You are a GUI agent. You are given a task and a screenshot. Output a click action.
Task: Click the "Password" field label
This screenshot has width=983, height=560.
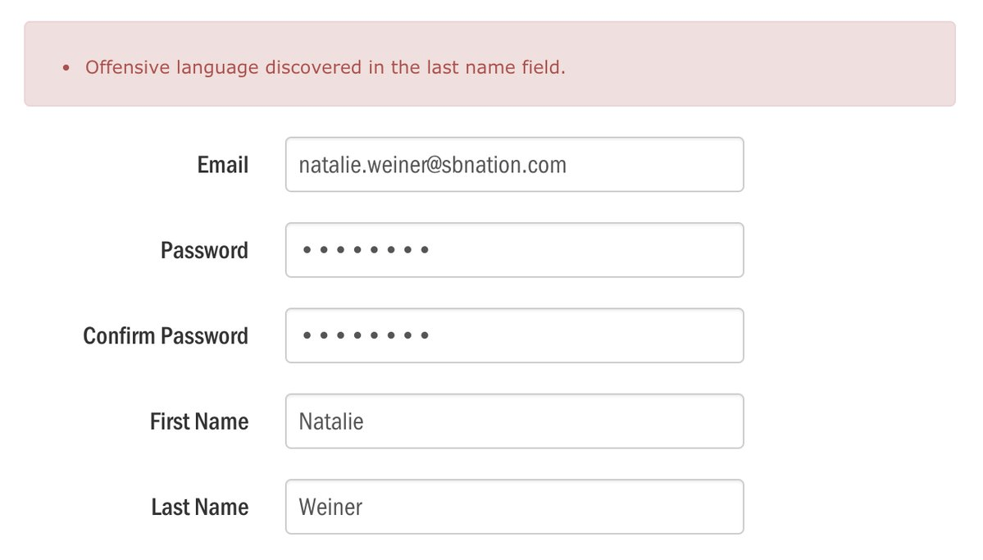click(x=204, y=250)
